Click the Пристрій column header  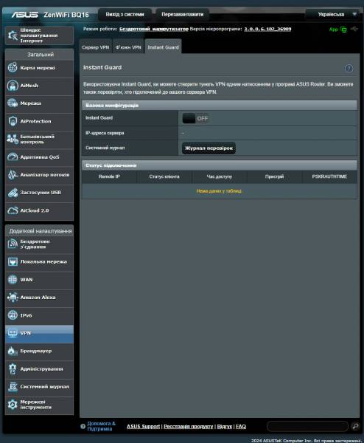[x=274, y=176]
